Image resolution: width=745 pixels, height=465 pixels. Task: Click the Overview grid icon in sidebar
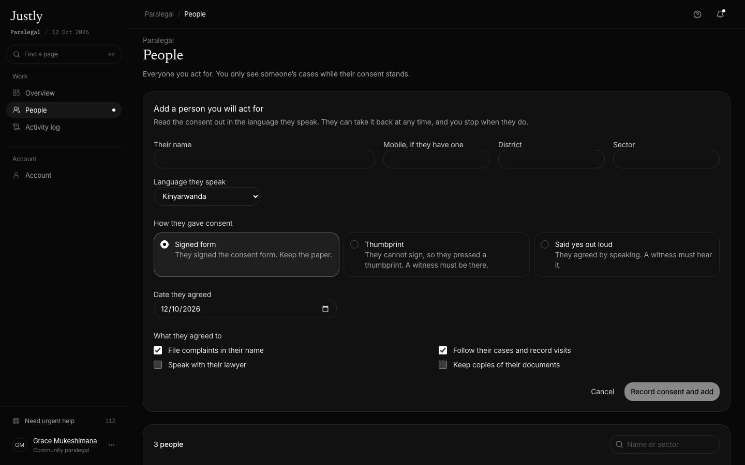(17, 93)
